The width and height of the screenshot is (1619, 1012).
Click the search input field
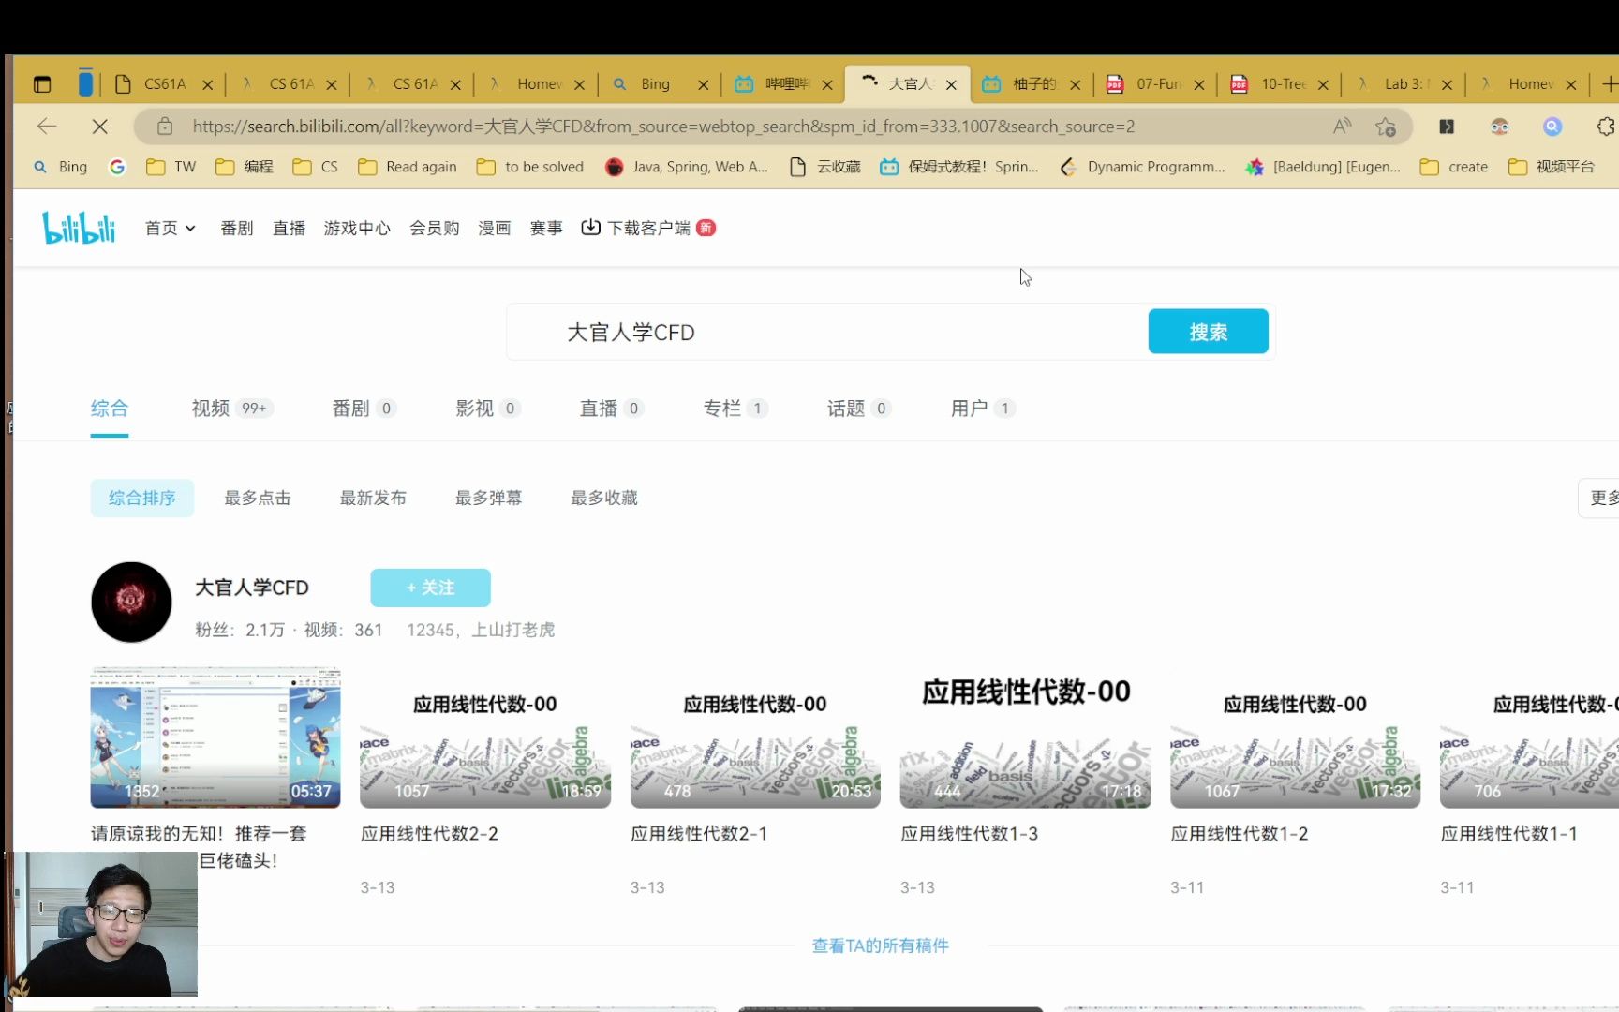tap(826, 332)
